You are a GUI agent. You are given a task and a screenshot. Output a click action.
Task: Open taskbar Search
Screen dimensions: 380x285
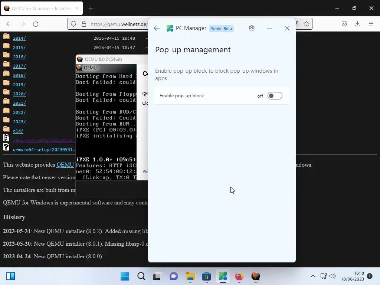pos(141,276)
